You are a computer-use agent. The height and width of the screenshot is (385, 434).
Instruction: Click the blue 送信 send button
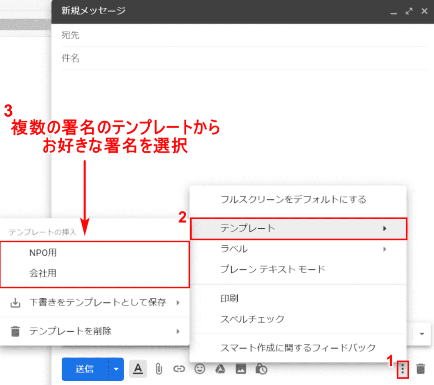(x=85, y=369)
